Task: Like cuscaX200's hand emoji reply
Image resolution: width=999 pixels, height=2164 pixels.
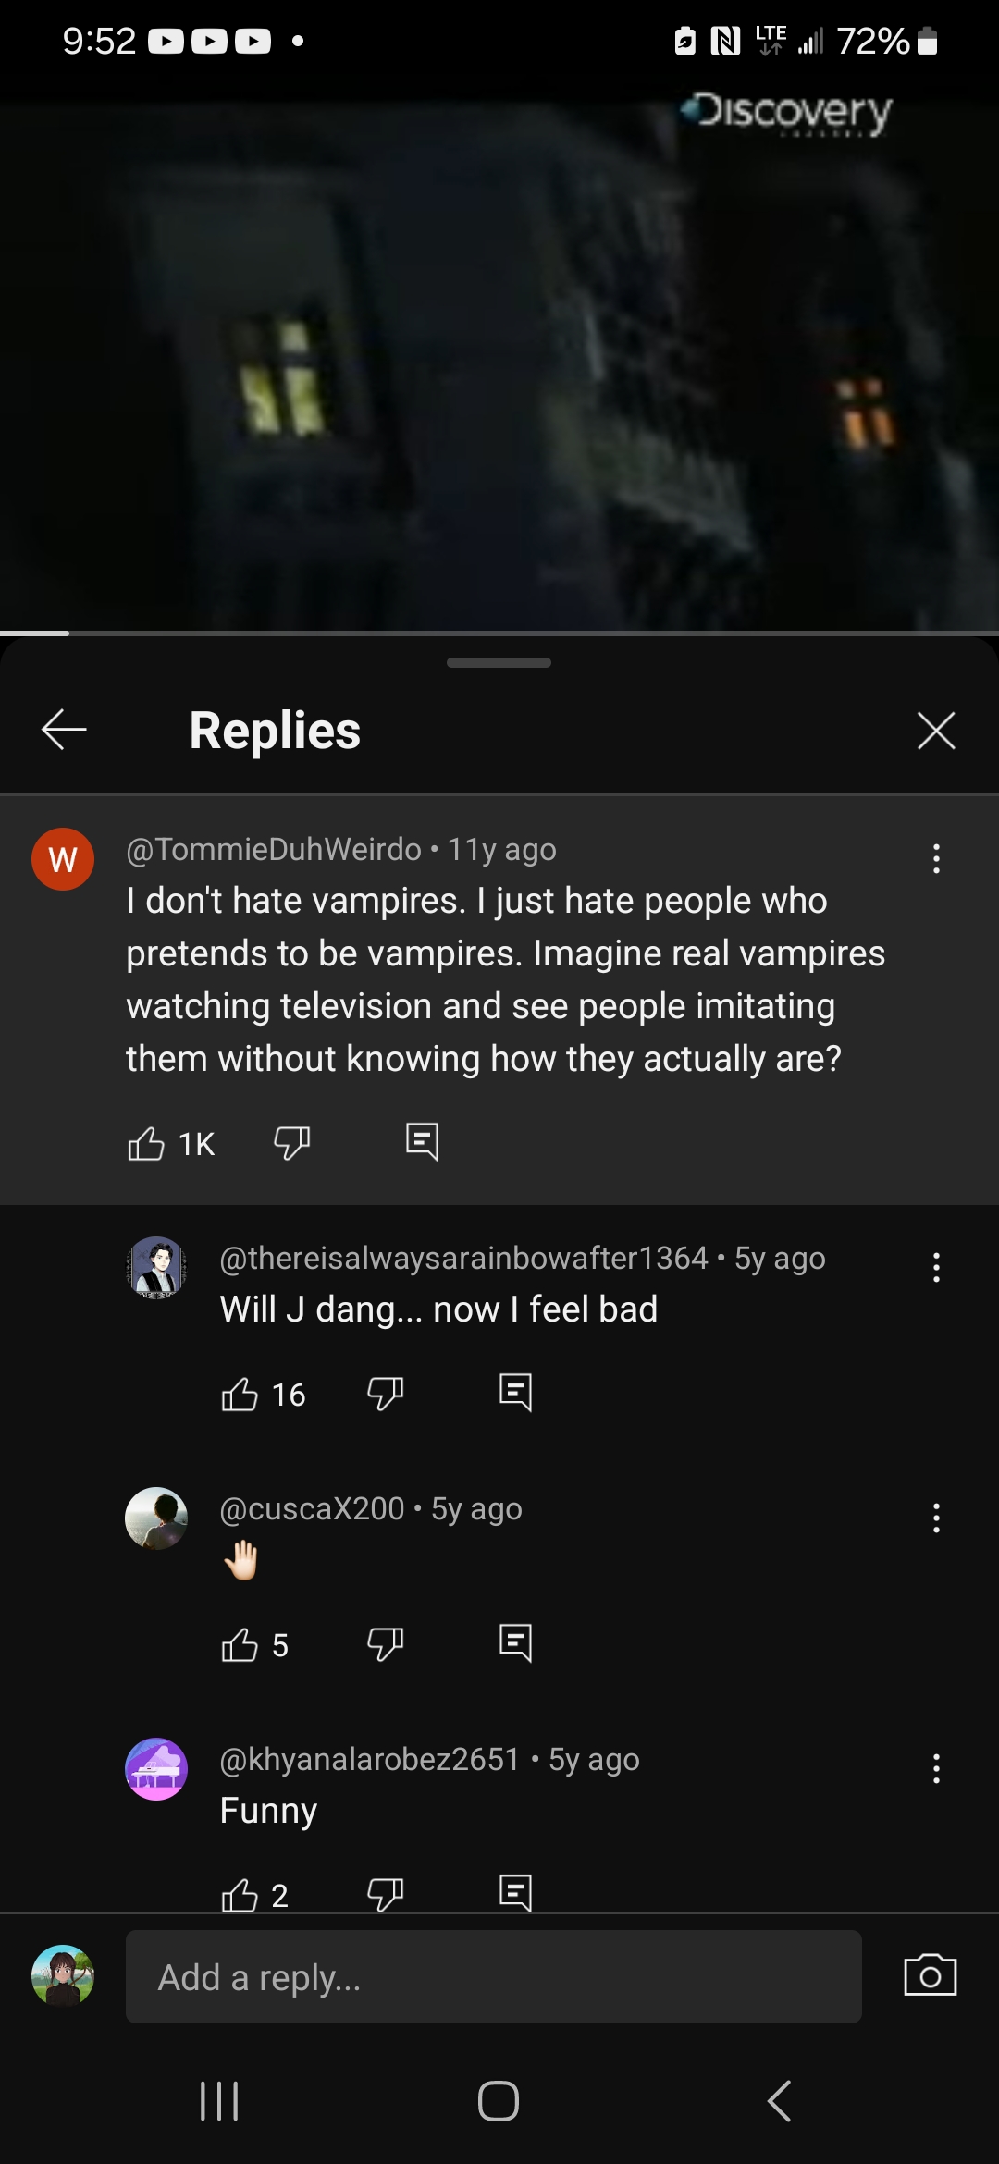Action: (240, 1644)
